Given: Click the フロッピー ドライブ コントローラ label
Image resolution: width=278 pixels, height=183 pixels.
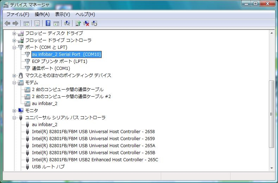Looking at the screenshot, I should (x=58, y=40).
